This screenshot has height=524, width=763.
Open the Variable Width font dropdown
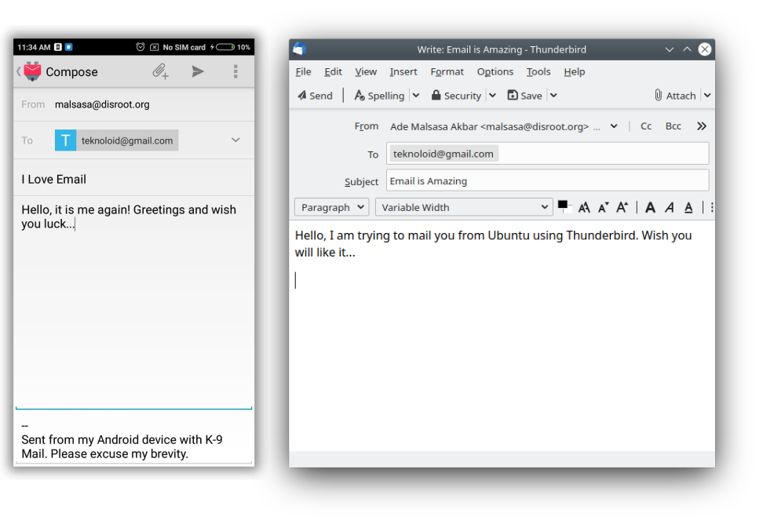pos(464,208)
